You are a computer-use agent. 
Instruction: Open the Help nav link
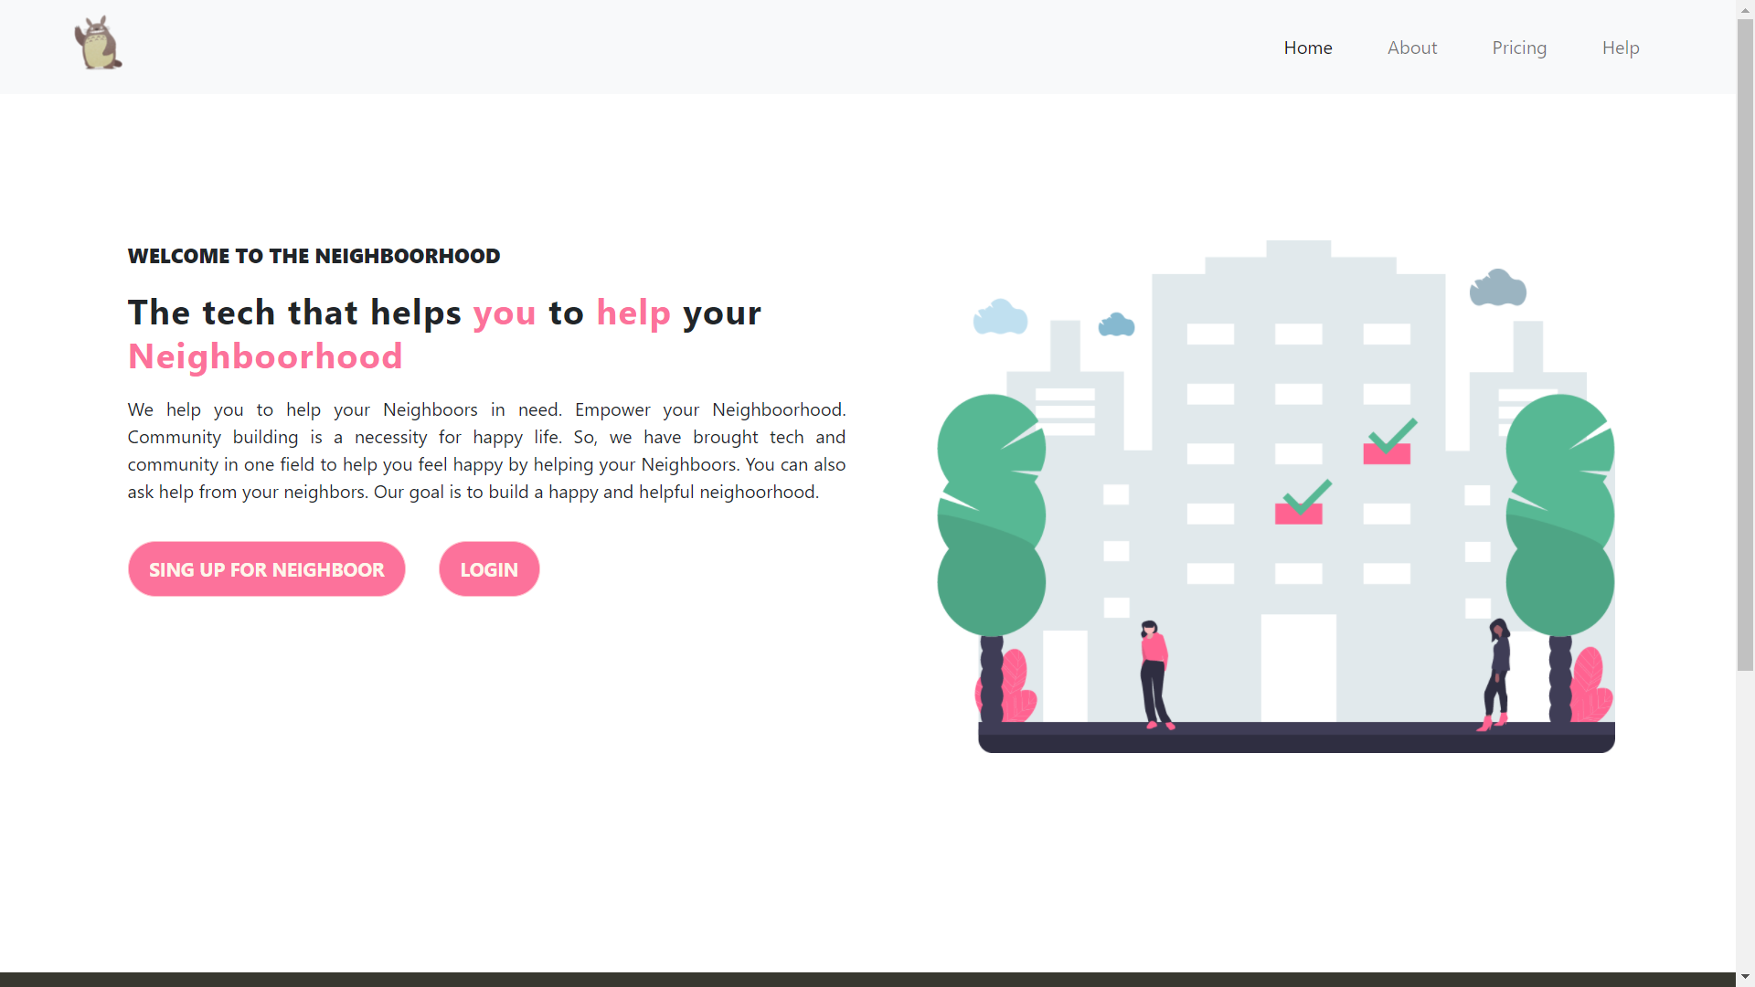coord(1620,48)
